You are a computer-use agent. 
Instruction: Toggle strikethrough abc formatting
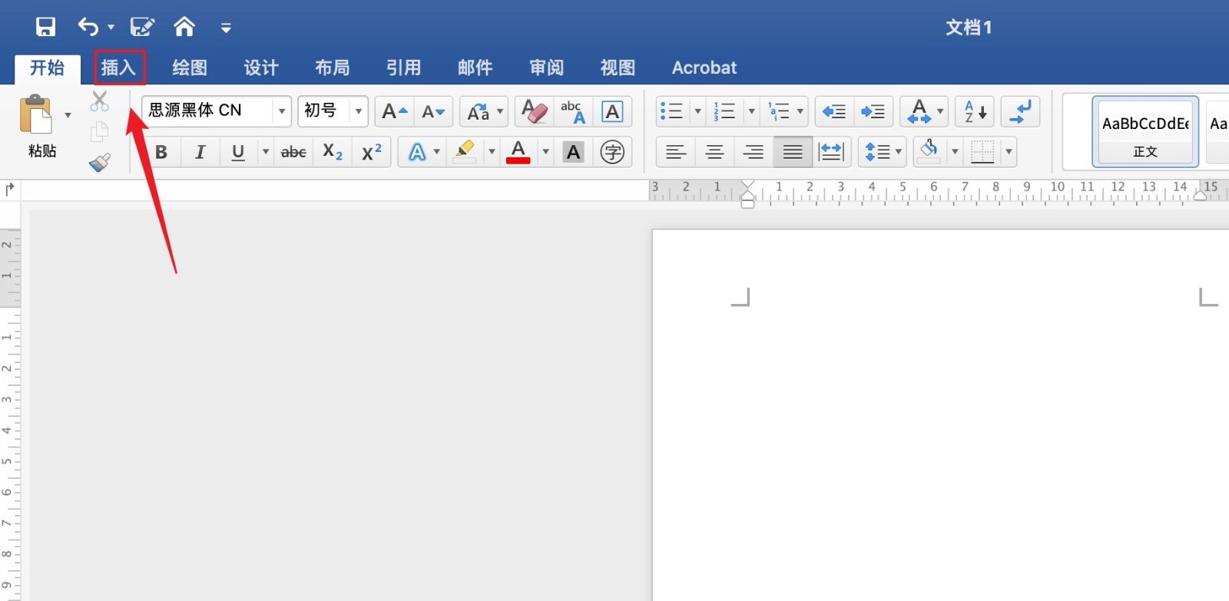coord(293,152)
